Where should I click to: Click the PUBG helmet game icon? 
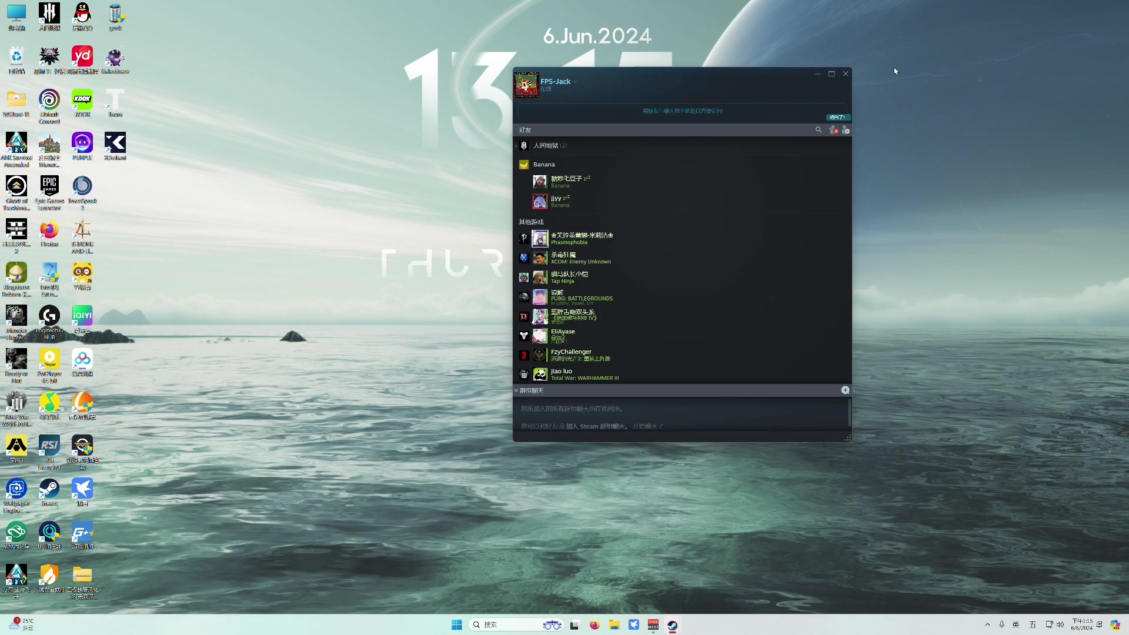coord(523,297)
